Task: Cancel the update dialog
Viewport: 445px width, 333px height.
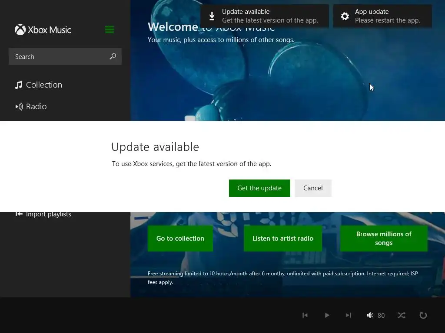Action: (x=313, y=188)
